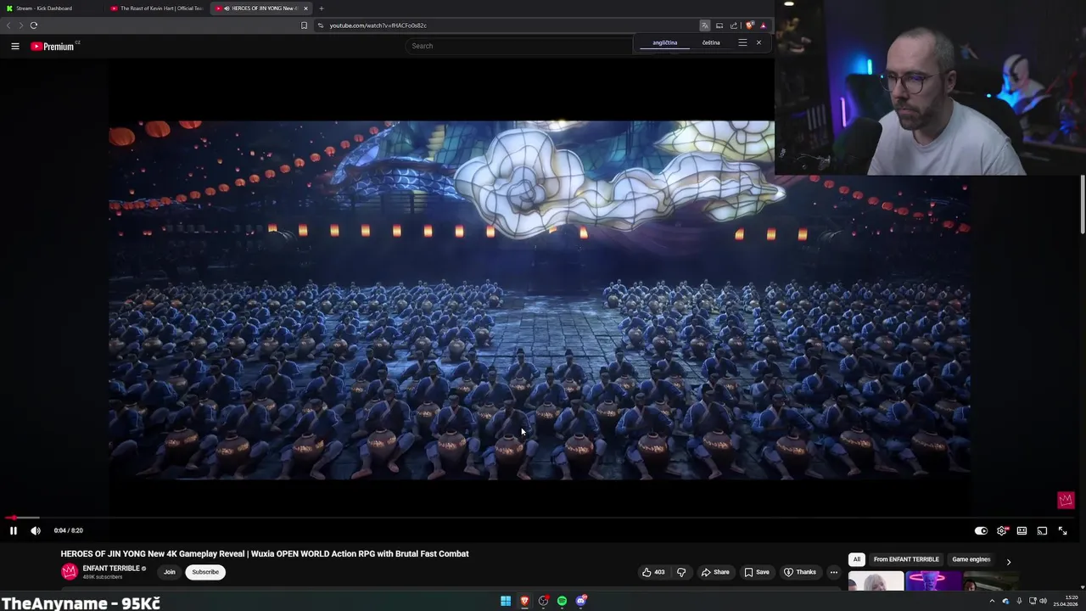This screenshot has width=1086, height=611.
Task: Click the share page icon in address bar
Action: [733, 25]
